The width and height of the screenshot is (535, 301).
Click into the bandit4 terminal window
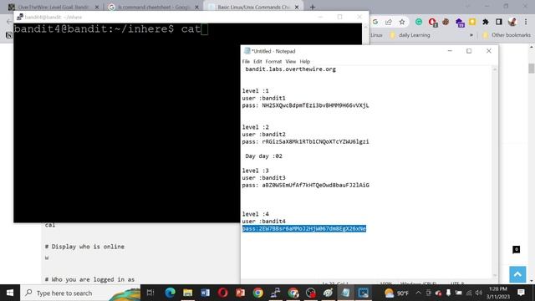pyautogui.click(x=126, y=123)
